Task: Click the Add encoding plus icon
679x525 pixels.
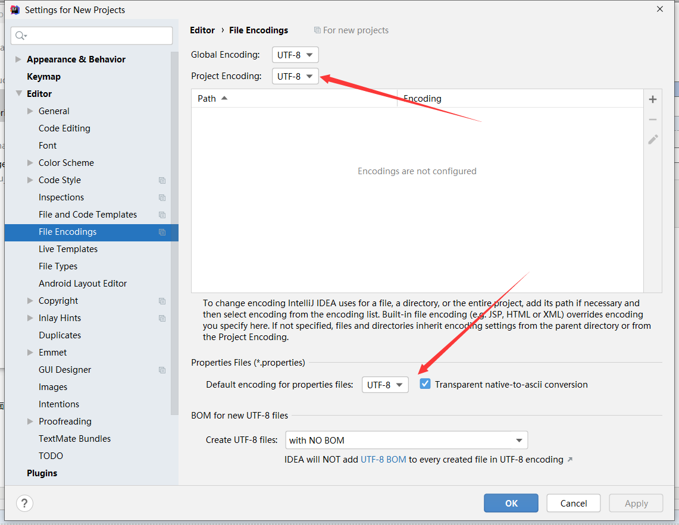Action: tap(653, 99)
